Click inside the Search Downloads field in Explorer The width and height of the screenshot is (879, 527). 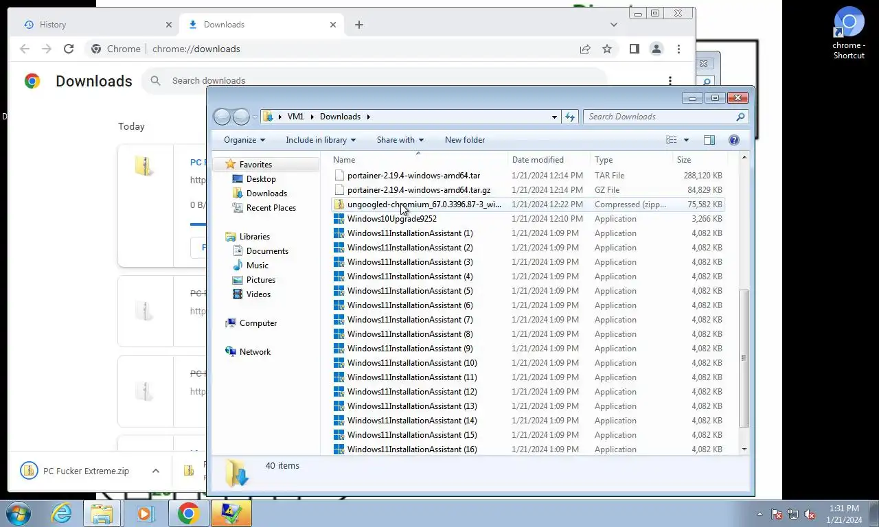click(659, 117)
